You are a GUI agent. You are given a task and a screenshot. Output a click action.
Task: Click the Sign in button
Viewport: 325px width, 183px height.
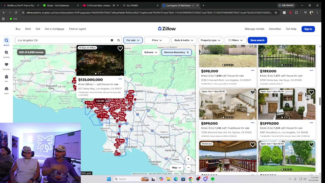click(308, 29)
